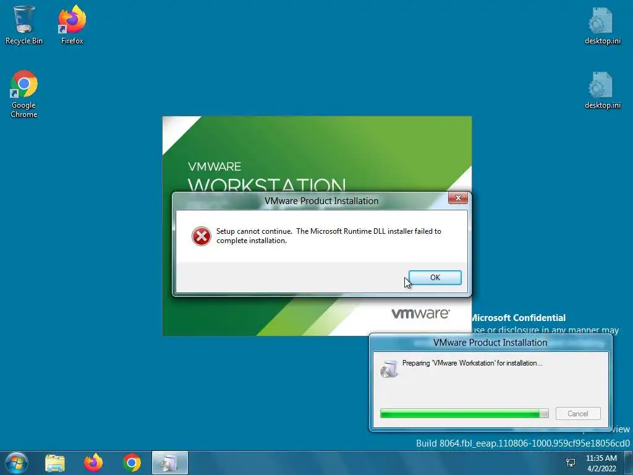Open the Windows Start menu

tap(16, 463)
